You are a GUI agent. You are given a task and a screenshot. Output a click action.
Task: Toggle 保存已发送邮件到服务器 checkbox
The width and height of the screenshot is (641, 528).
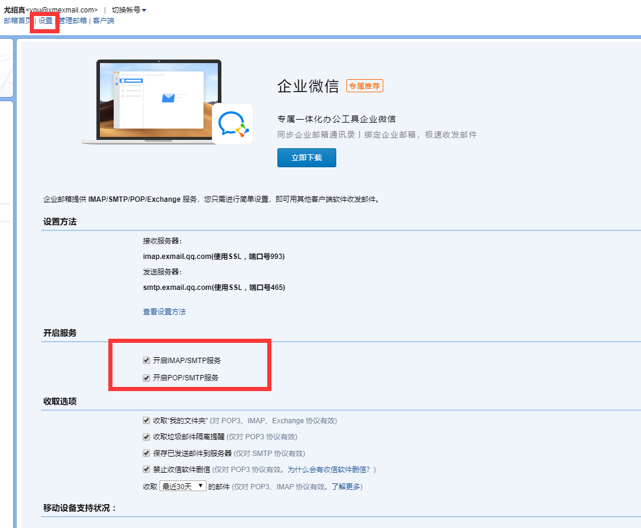click(x=146, y=453)
